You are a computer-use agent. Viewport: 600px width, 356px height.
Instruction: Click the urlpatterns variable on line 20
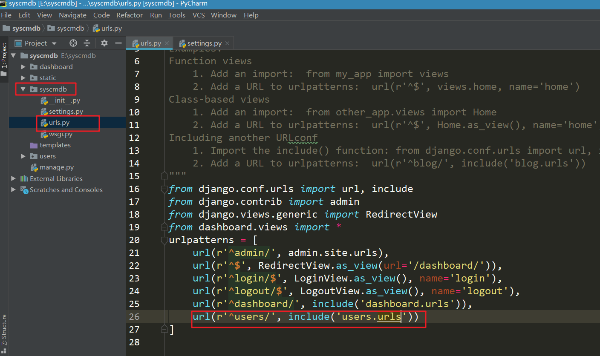click(202, 240)
